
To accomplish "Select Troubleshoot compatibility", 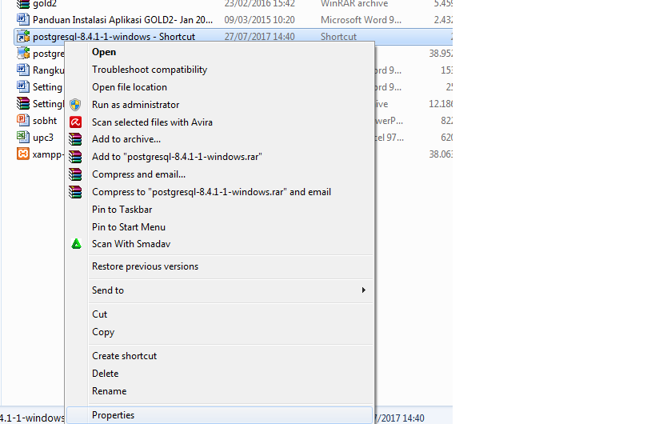I will click(x=219, y=70).
